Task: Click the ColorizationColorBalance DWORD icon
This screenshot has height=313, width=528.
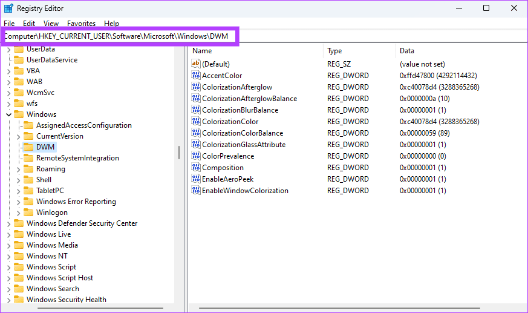Action: pos(195,133)
